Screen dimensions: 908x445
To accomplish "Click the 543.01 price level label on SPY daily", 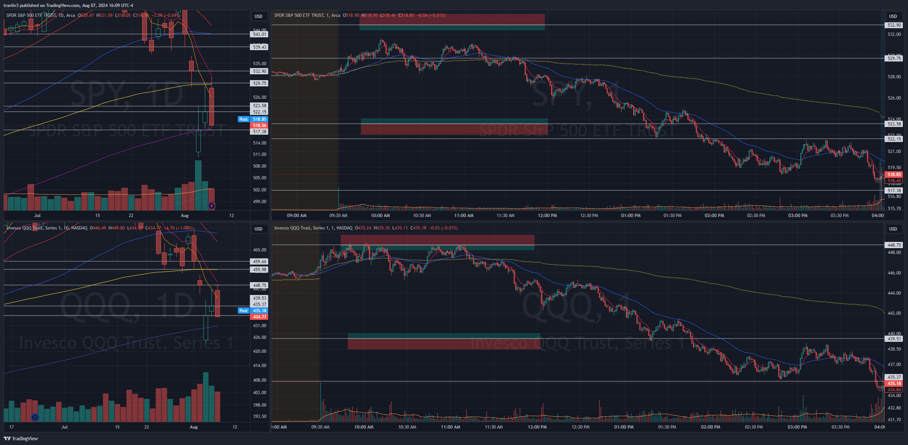I will [x=259, y=34].
